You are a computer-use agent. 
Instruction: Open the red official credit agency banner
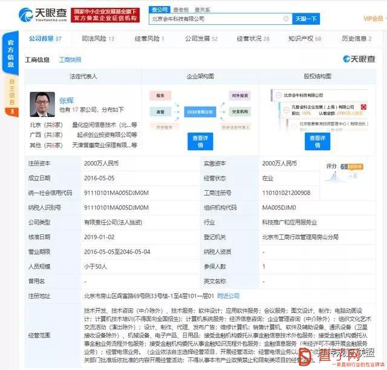(105, 15)
